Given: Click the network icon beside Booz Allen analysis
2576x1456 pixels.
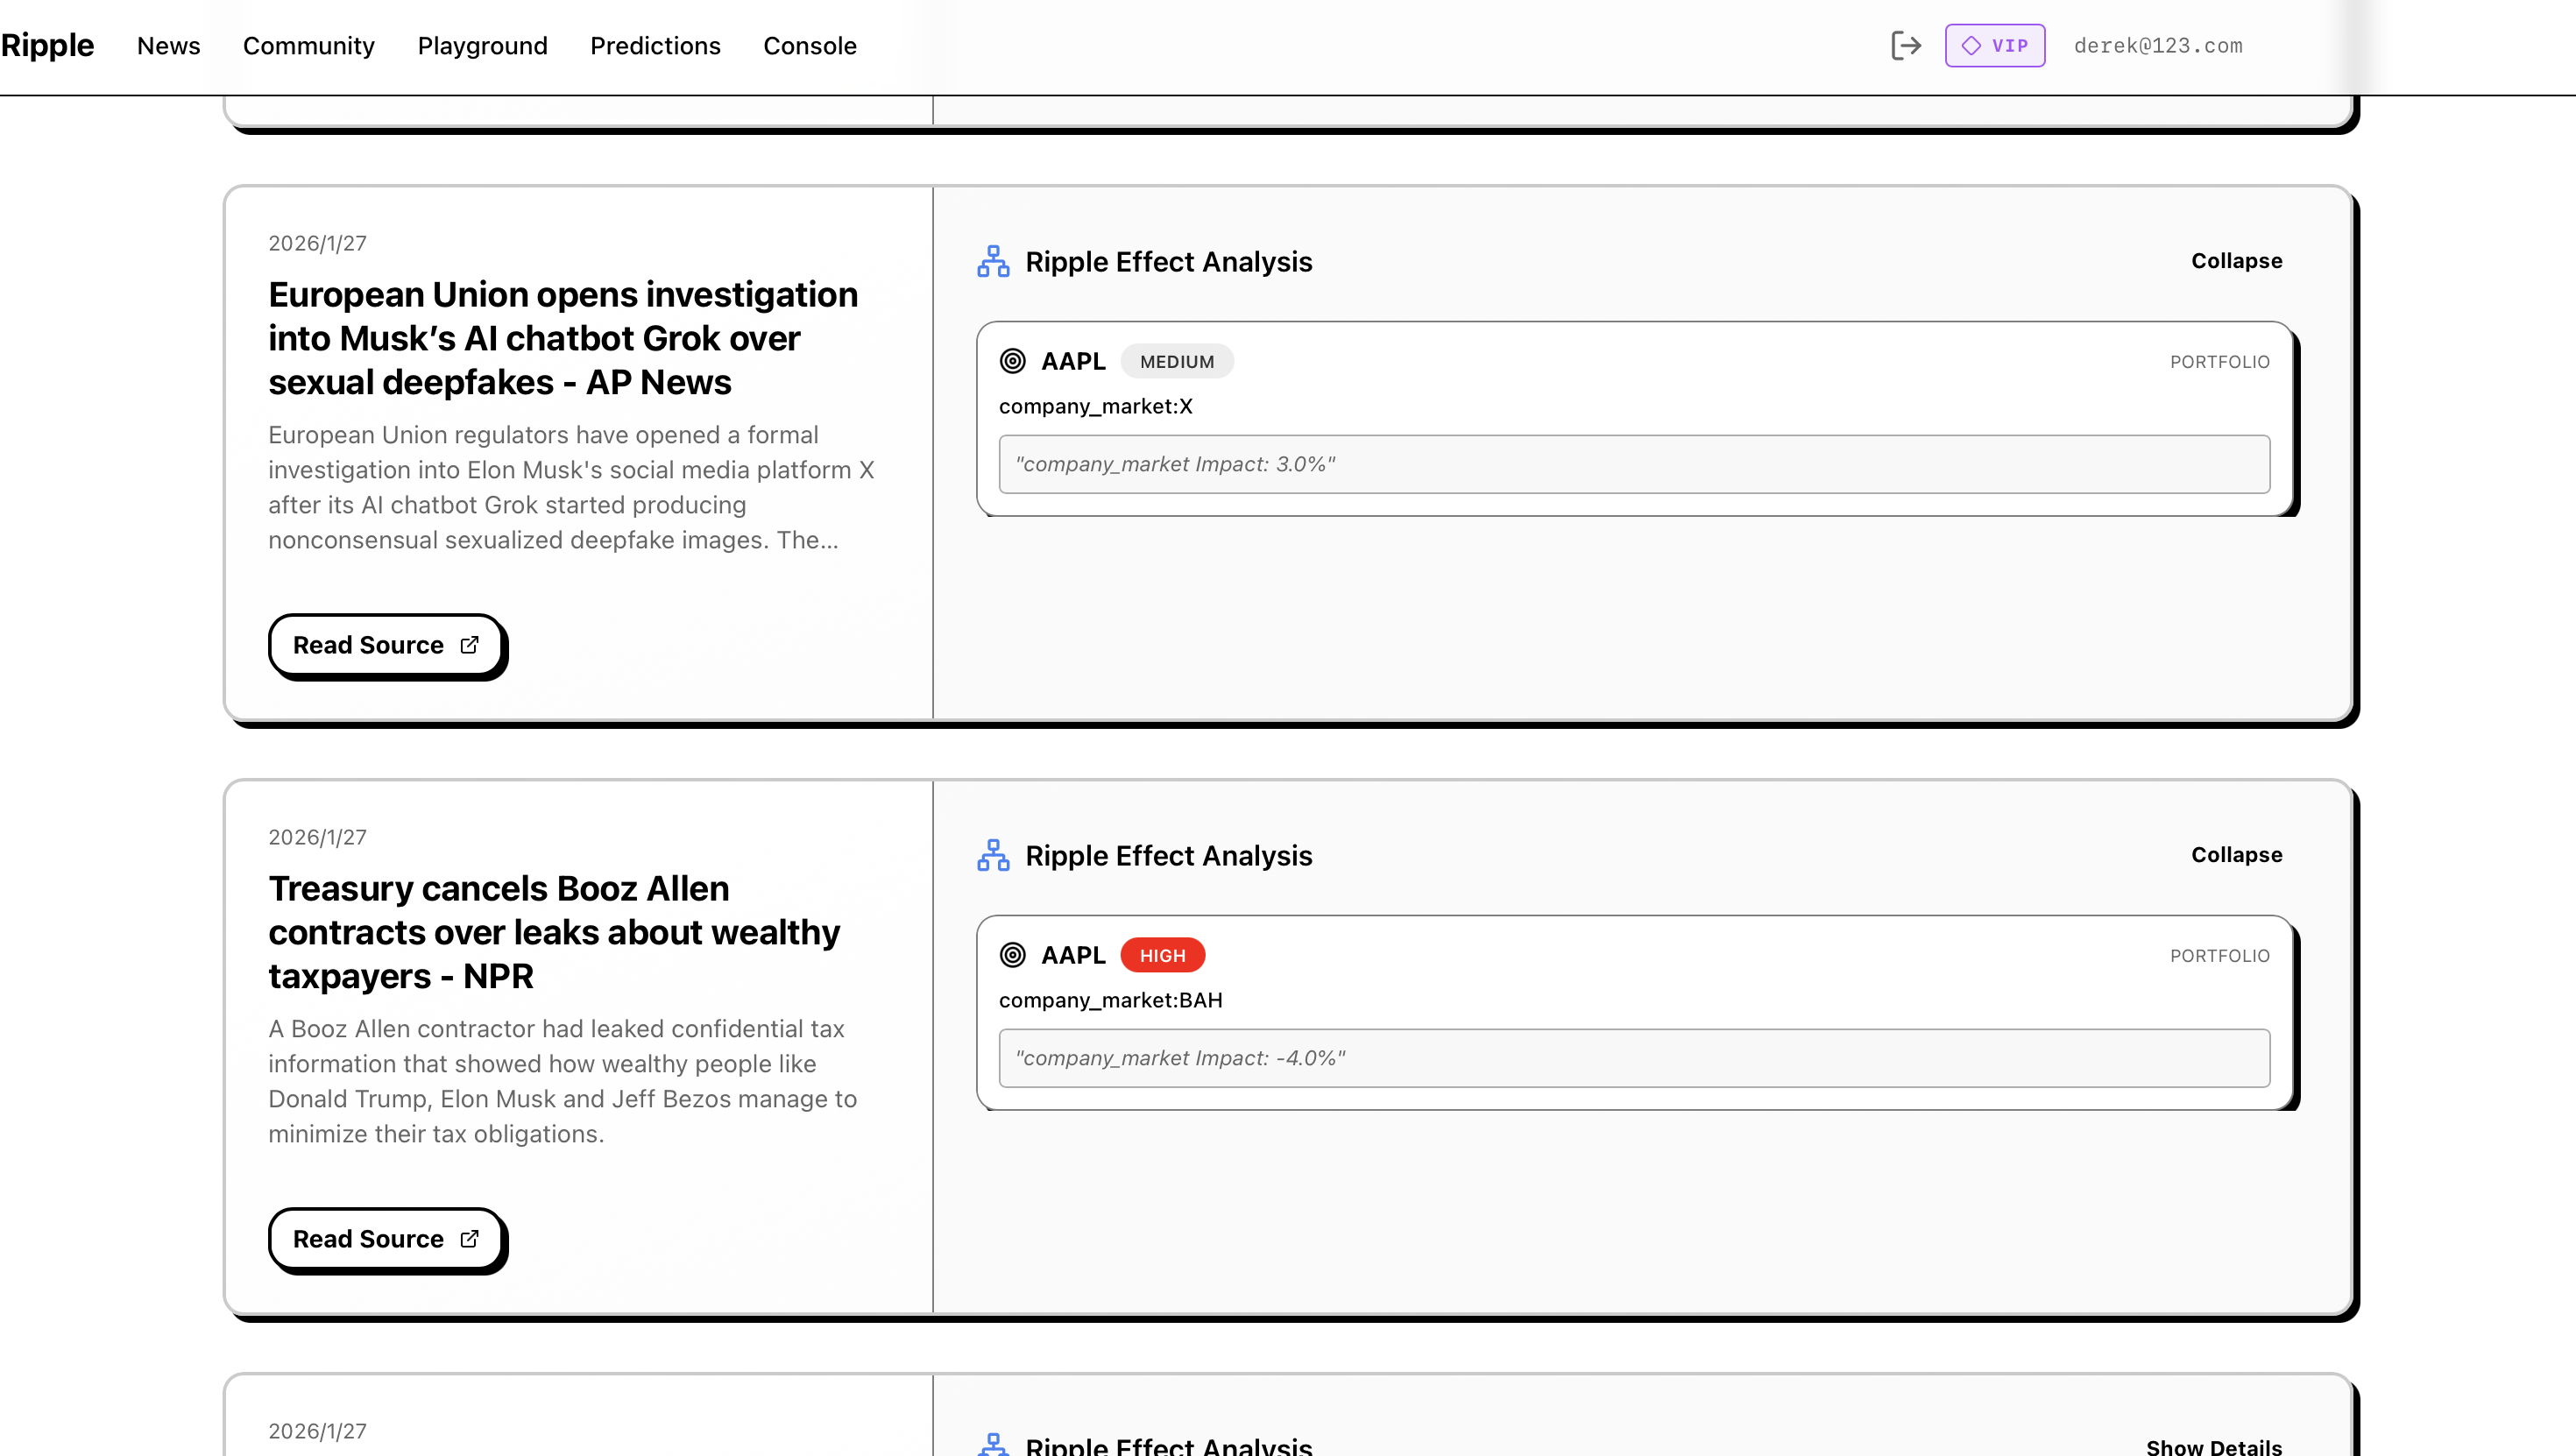Looking at the screenshot, I should [x=993, y=856].
